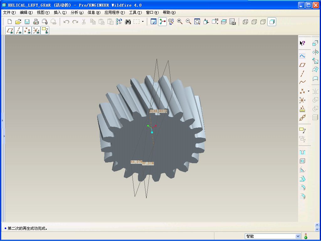Screen dimensions: 321x241
Task: Open the 信息(N) menu
Action: [x=94, y=13]
